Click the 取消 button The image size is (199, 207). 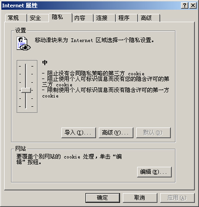coord(140,198)
